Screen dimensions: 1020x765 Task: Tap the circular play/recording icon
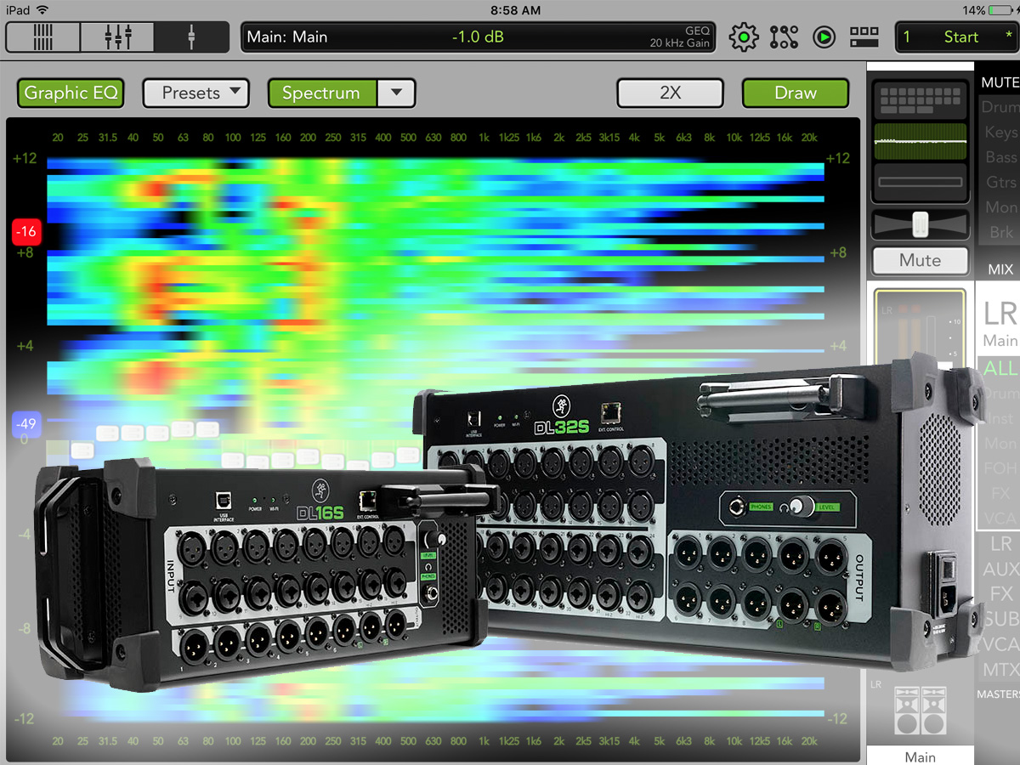[824, 37]
